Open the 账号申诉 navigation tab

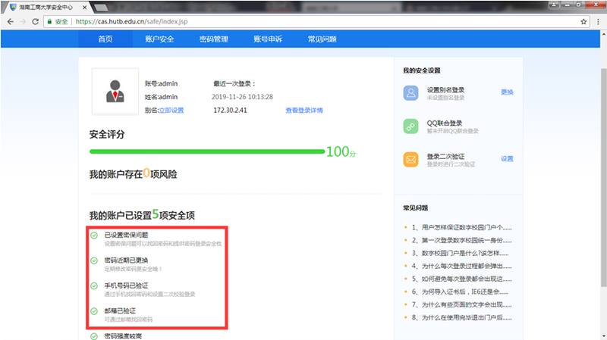[268, 39]
